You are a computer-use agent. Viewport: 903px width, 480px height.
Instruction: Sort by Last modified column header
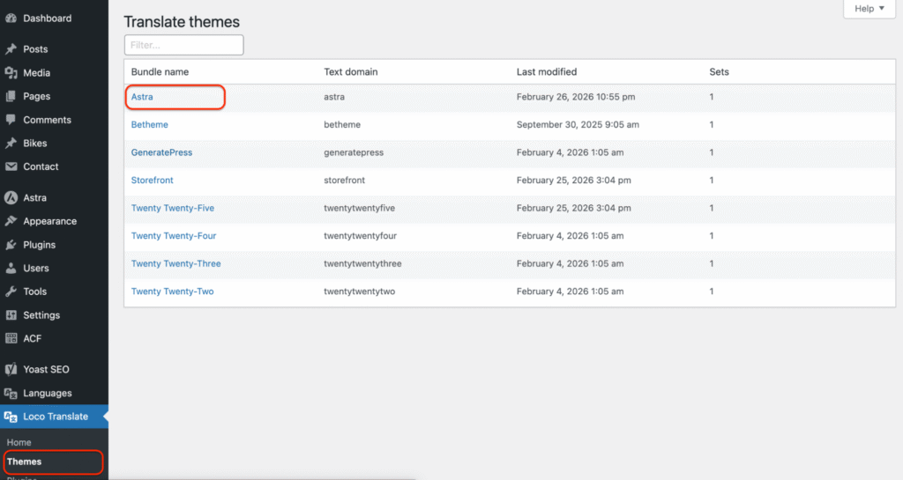(x=546, y=71)
